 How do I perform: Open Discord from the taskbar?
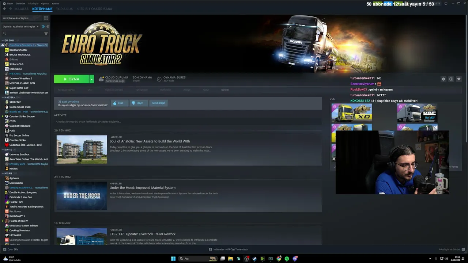[x=295, y=259]
